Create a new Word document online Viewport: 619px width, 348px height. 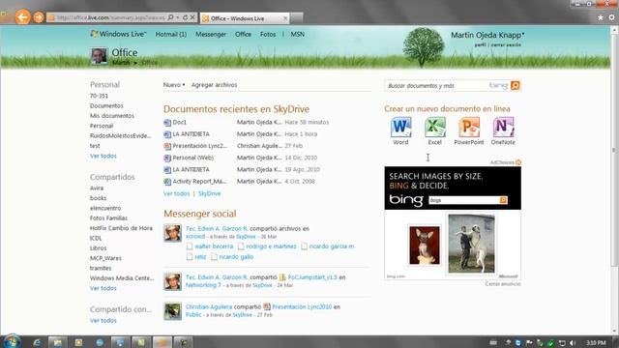click(x=400, y=130)
